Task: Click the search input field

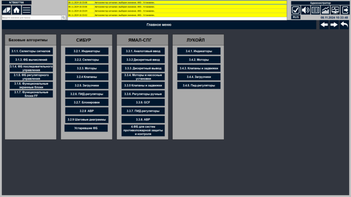Action: pyautogui.click(x=31, y=18)
